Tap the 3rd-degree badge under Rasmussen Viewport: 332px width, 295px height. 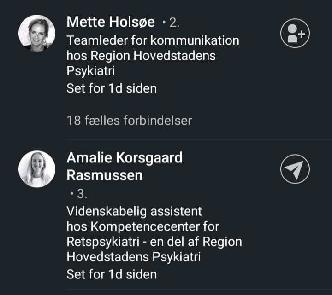[79, 194]
